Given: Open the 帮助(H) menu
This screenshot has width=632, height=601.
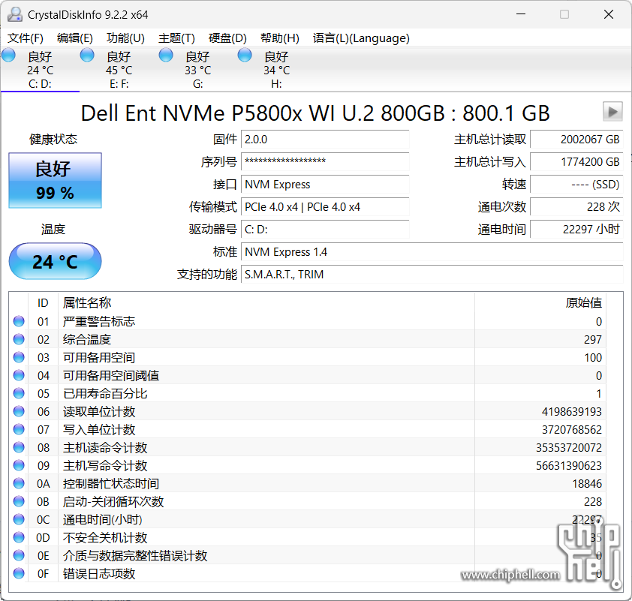Looking at the screenshot, I should (280, 38).
